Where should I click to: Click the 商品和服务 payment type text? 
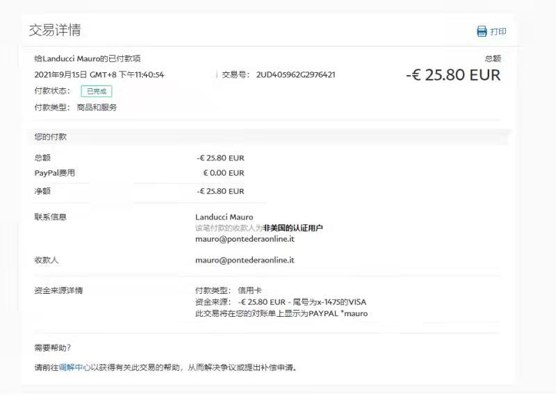[97, 107]
